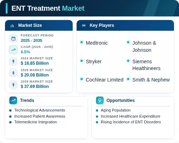Click the bullet beside Aging Population
Viewport: 179px width, 143px height.
click(97, 110)
